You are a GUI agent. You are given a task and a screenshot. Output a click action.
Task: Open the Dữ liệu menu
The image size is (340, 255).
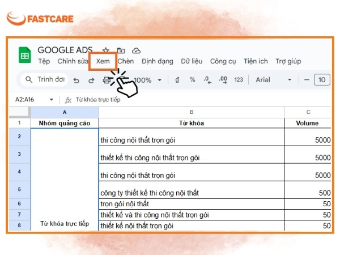point(192,61)
